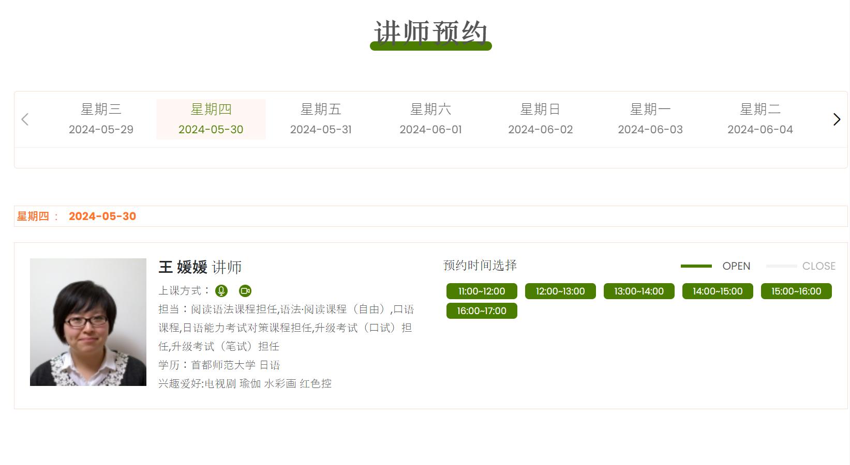Pick the 星期日 2024-06-02 date
Image resolution: width=850 pixels, height=465 pixels.
(x=540, y=119)
